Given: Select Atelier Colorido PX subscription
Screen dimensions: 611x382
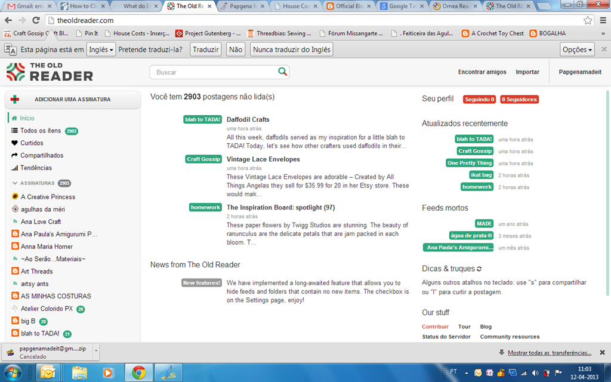Looking at the screenshot, I should click(47, 309).
